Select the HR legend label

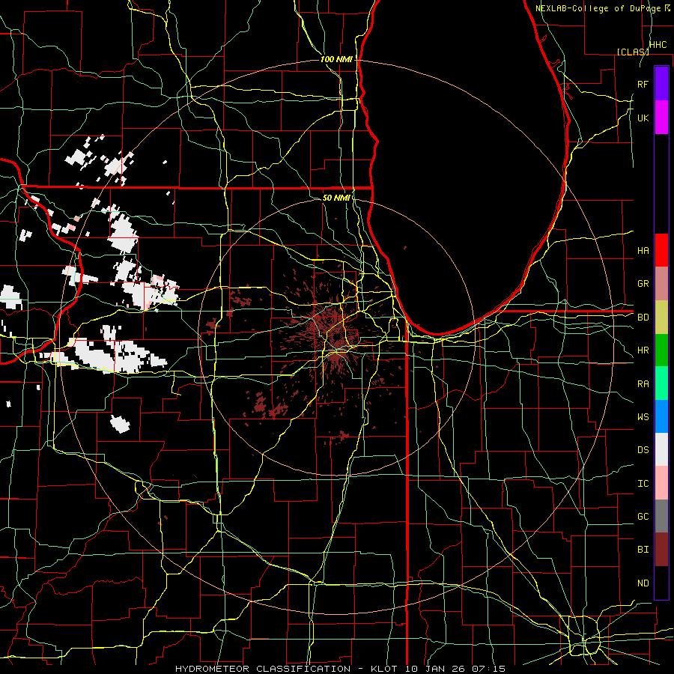643,350
